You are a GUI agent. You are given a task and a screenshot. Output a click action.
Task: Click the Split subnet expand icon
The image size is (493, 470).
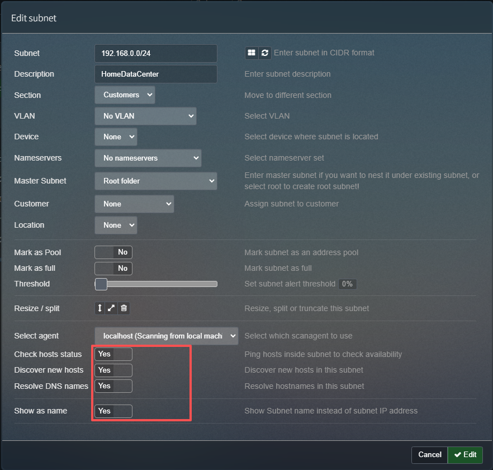coord(112,308)
